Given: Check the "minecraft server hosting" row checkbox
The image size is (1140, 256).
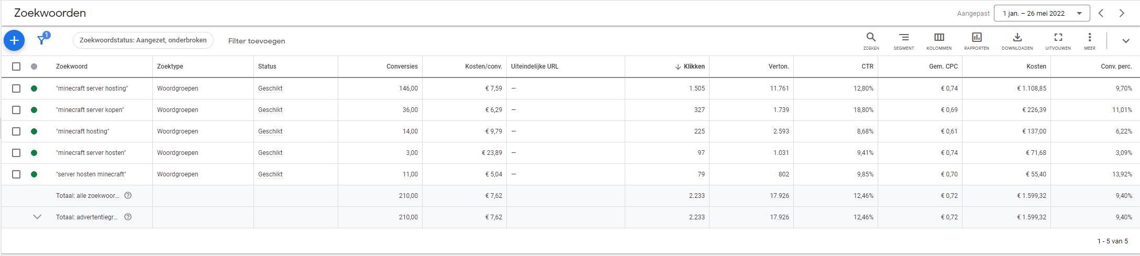Looking at the screenshot, I should click(16, 88).
